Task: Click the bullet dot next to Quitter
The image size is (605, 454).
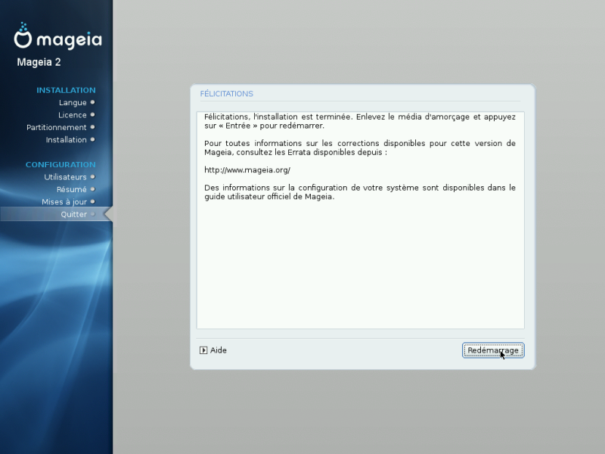Action: coord(92,214)
